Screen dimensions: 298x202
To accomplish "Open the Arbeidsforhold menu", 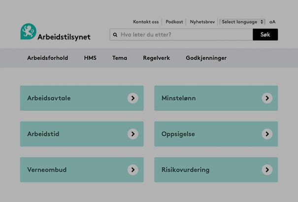I will click(x=47, y=58).
